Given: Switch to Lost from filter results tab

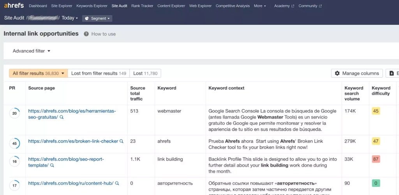Looking at the screenshot, I should coord(99,73).
